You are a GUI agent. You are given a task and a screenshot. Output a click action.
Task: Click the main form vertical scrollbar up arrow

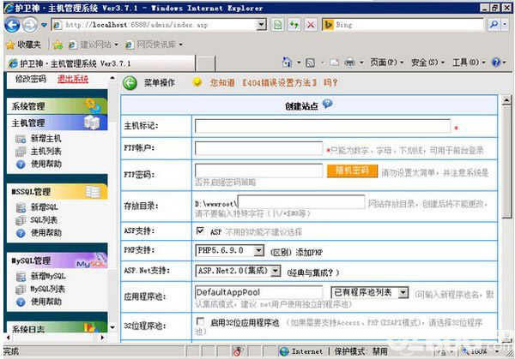tap(506, 99)
